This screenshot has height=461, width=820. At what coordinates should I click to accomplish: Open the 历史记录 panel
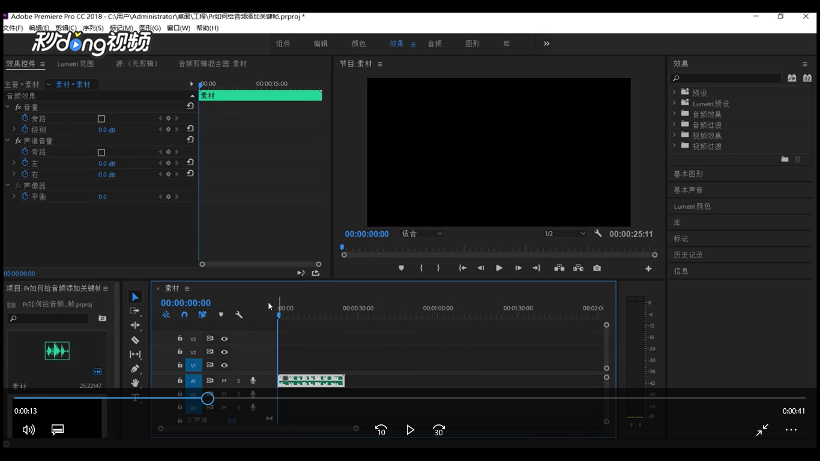(689, 255)
